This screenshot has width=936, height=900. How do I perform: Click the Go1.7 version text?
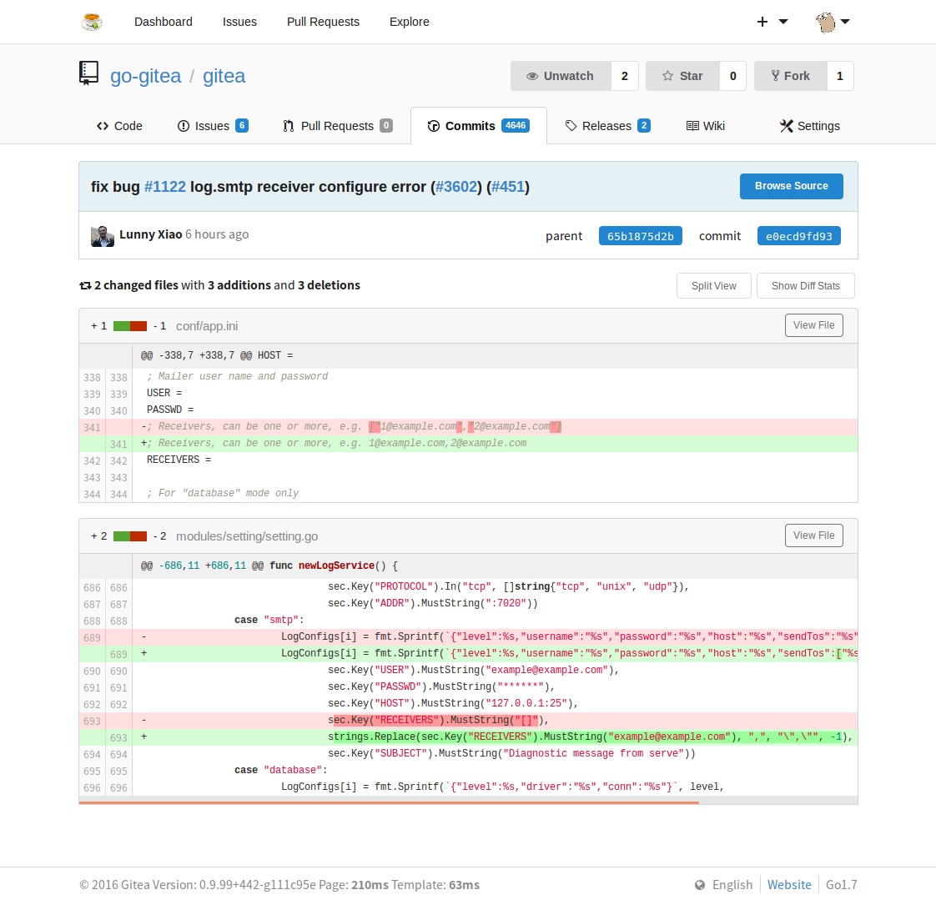(841, 885)
